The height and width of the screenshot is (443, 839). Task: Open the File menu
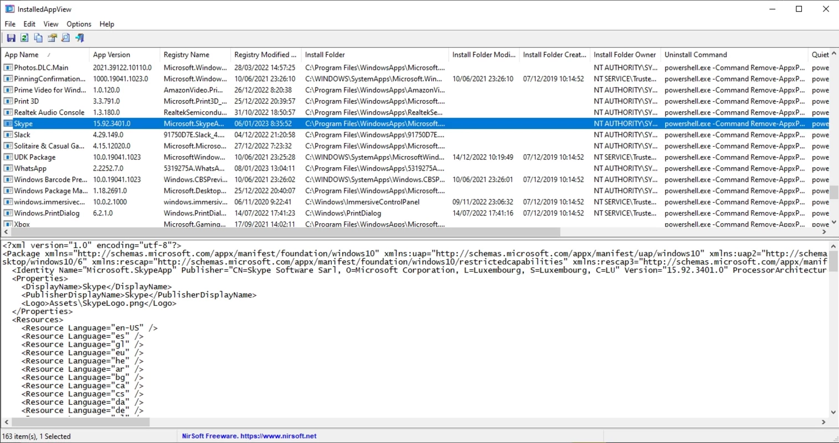(x=10, y=24)
